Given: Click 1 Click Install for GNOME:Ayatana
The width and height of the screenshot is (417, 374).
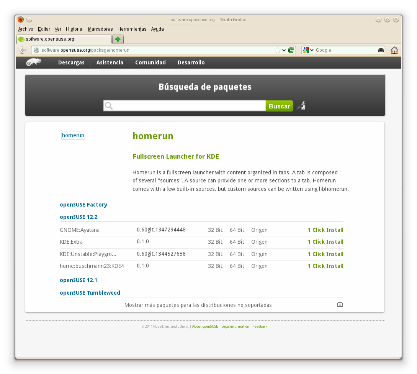Looking at the screenshot, I should [325, 230].
